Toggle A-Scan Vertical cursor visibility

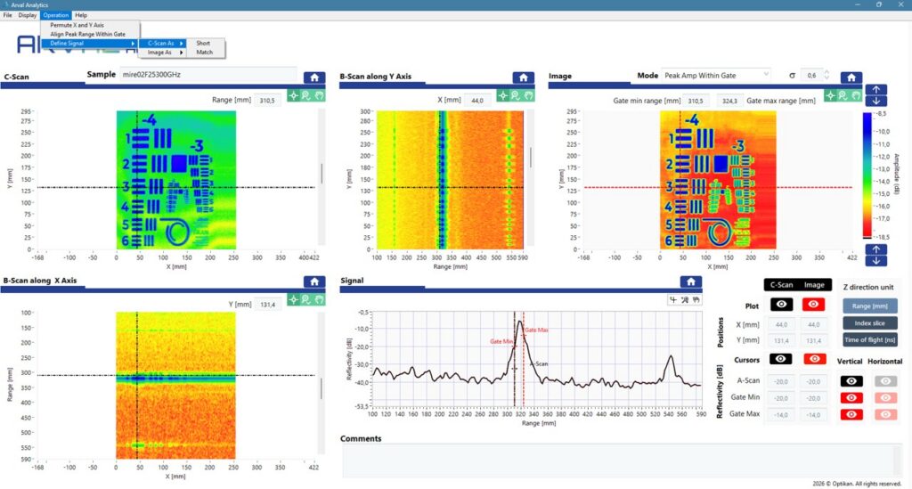point(851,381)
